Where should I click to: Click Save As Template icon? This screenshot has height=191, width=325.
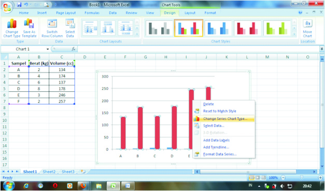(x=29, y=28)
